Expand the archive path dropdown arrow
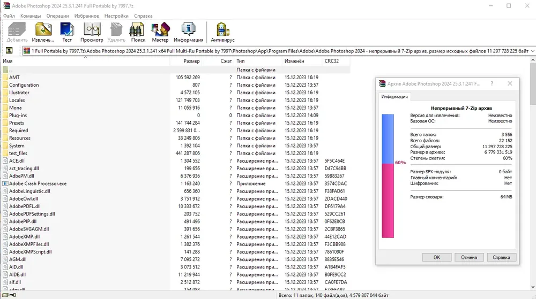The height and width of the screenshot is (299, 536). coord(532,51)
